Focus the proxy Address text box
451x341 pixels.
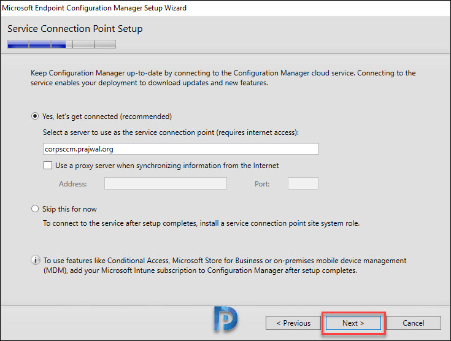[166, 183]
